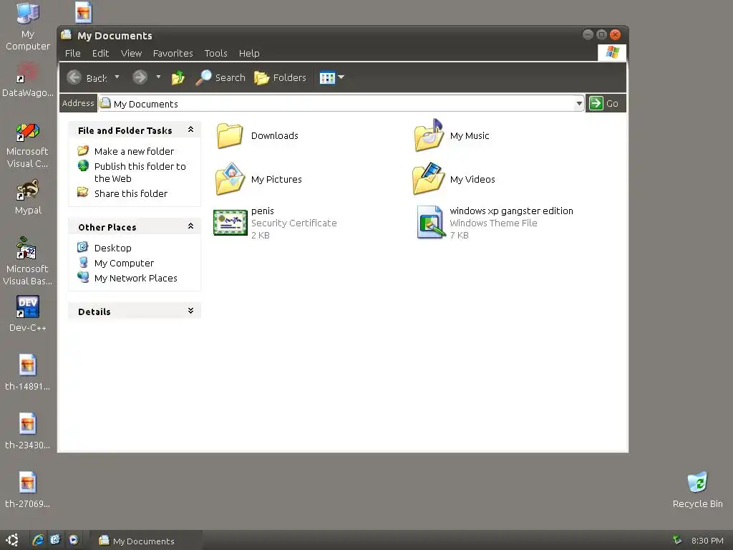Click the system tray network icon

click(676, 540)
